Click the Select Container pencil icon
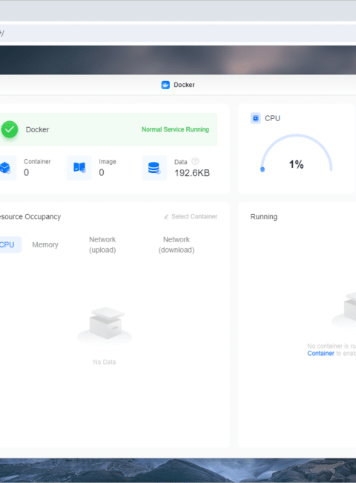Viewport: 356px width, 483px height. tap(166, 217)
